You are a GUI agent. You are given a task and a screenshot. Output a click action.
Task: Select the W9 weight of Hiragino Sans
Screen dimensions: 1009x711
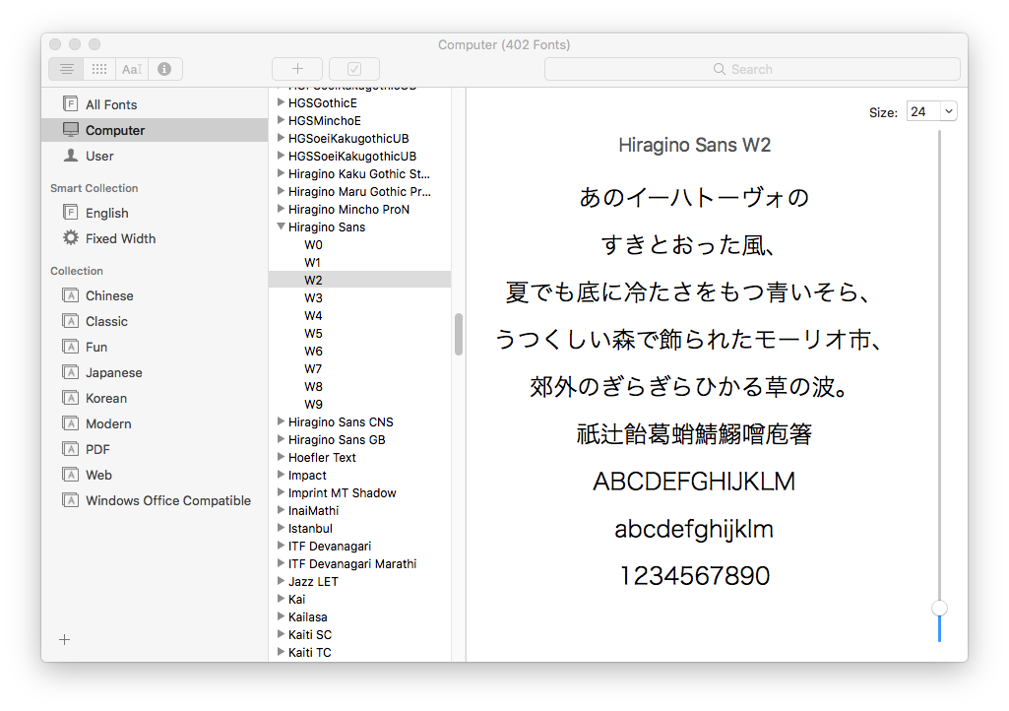click(359, 405)
